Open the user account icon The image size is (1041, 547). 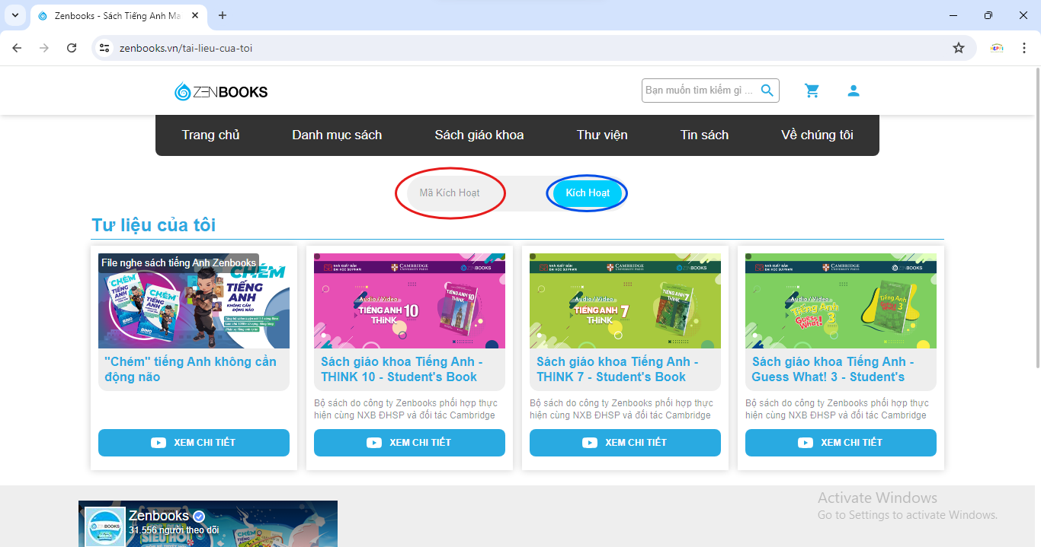(854, 91)
